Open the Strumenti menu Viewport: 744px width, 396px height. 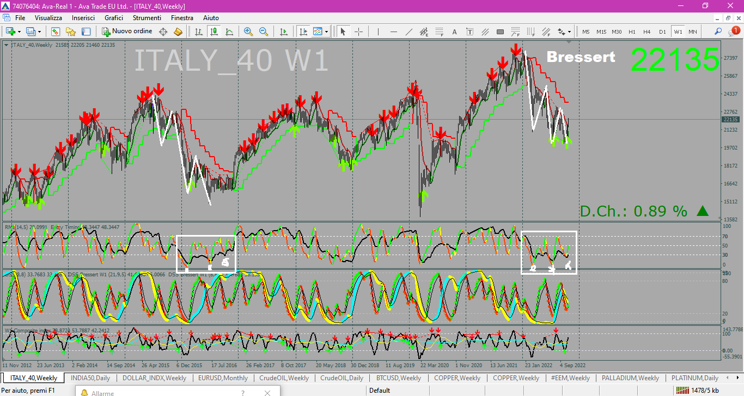click(x=147, y=18)
